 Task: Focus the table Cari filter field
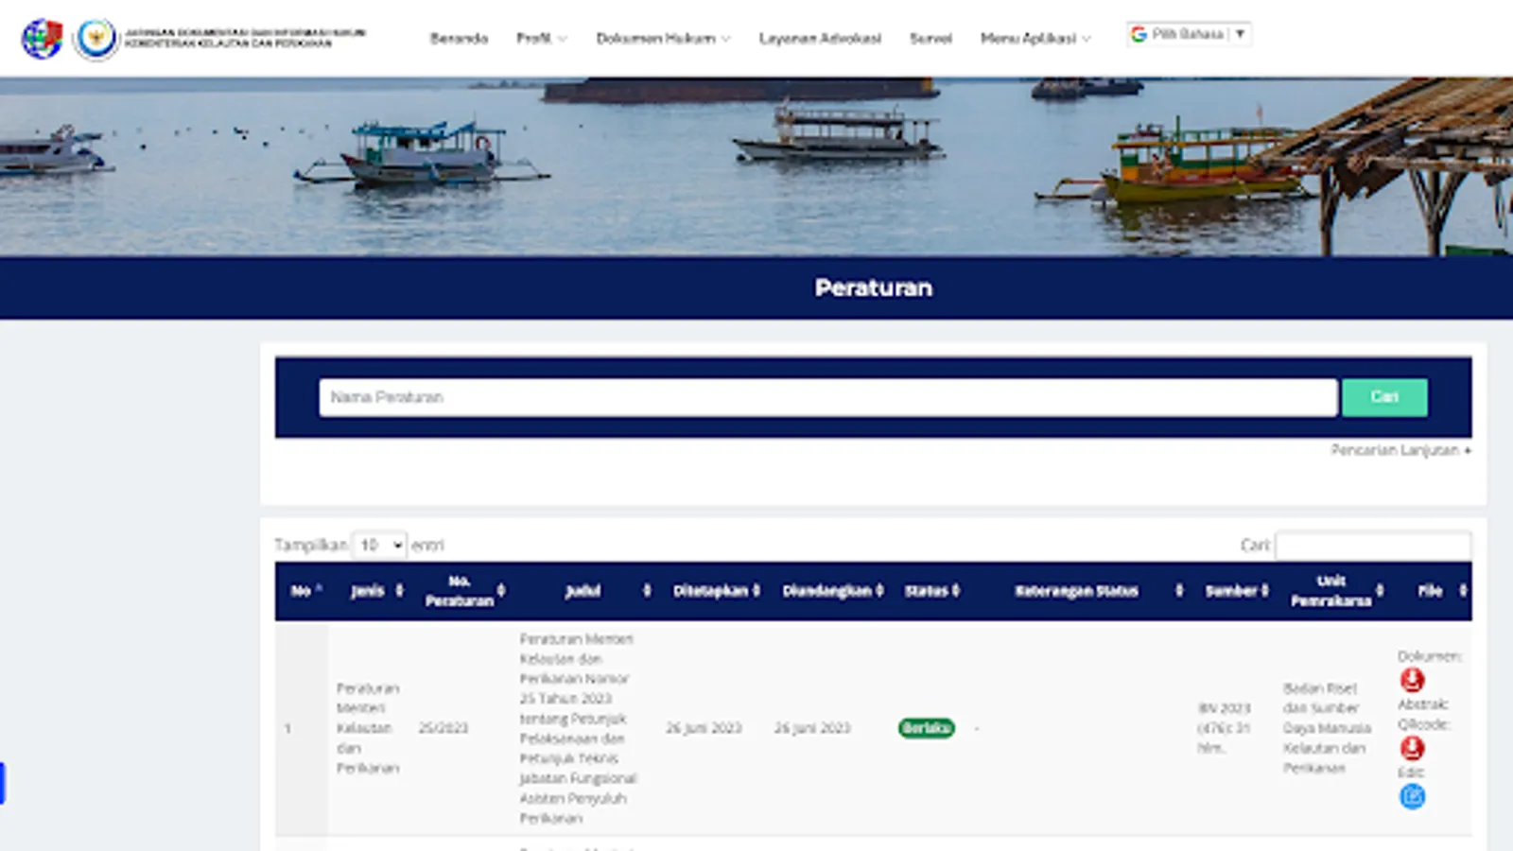coord(1373,546)
